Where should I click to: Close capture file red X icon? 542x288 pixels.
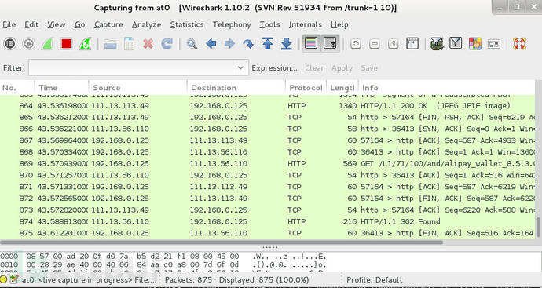click(148, 44)
